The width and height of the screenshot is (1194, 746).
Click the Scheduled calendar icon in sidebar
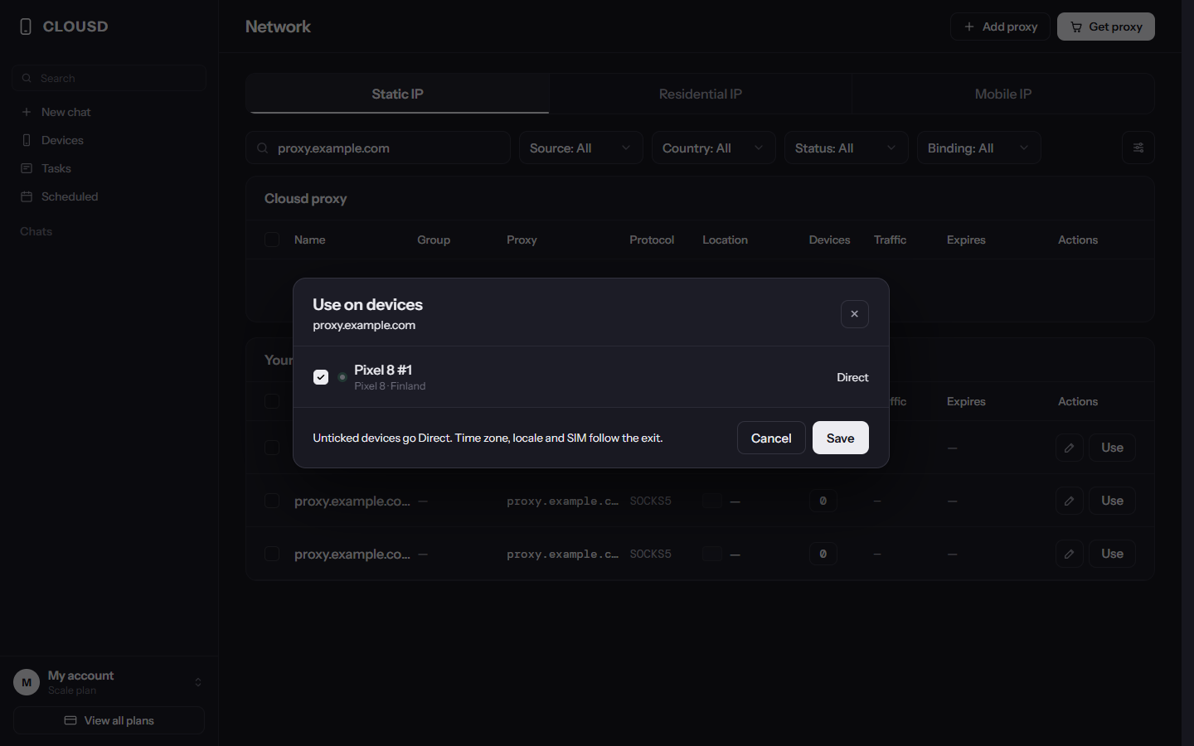tap(27, 196)
